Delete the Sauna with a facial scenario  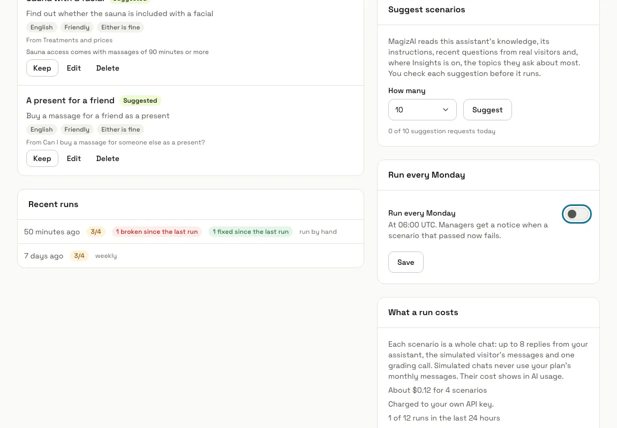coord(108,68)
